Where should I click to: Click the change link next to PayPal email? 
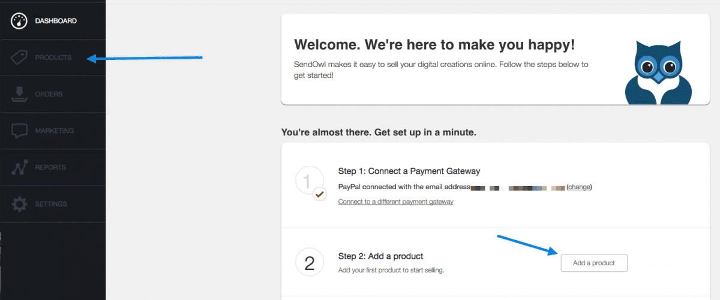(x=579, y=187)
